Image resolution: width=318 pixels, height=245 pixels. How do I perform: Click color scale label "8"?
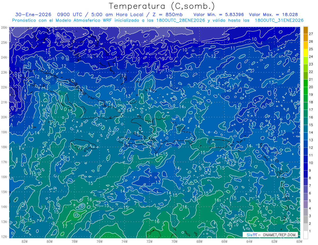[x=310, y=178]
